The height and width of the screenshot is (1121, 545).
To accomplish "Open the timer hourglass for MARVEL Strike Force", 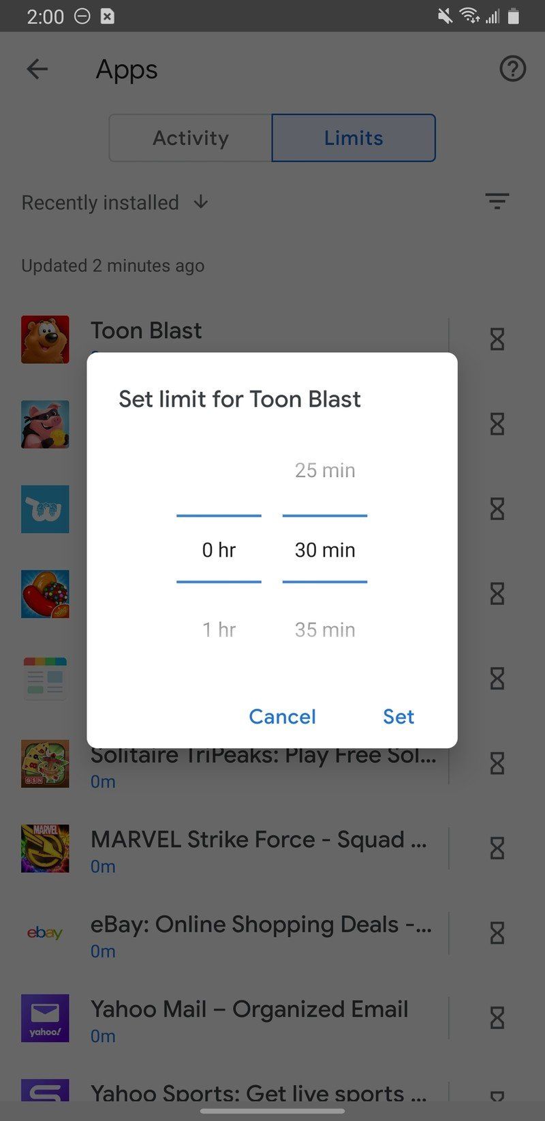I will tap(496, 848).
